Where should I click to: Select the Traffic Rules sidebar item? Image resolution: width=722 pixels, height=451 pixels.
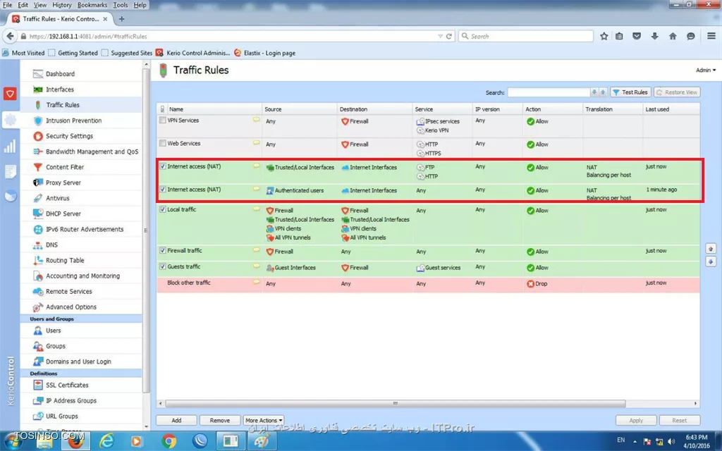pyautogui.click(x=80, y=105)
